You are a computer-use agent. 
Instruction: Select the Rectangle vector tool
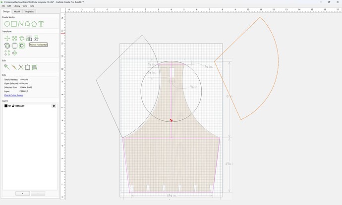(x=14, y=24)
